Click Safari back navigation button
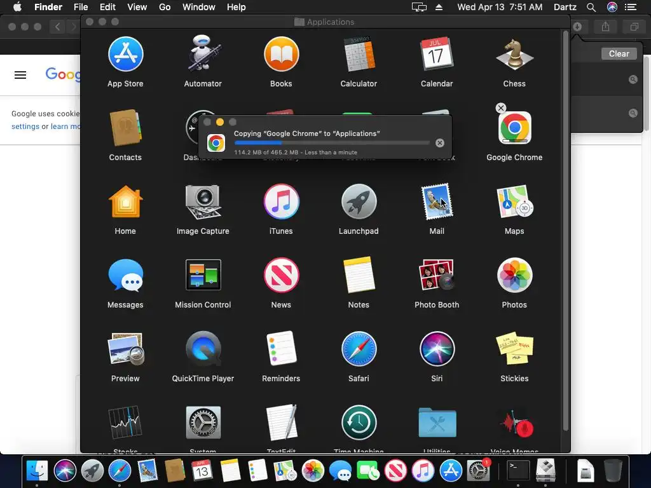 [57, 27]
